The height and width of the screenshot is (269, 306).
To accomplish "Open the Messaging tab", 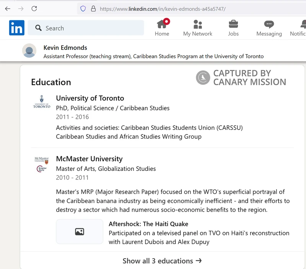I will click(x=269, y=28).
